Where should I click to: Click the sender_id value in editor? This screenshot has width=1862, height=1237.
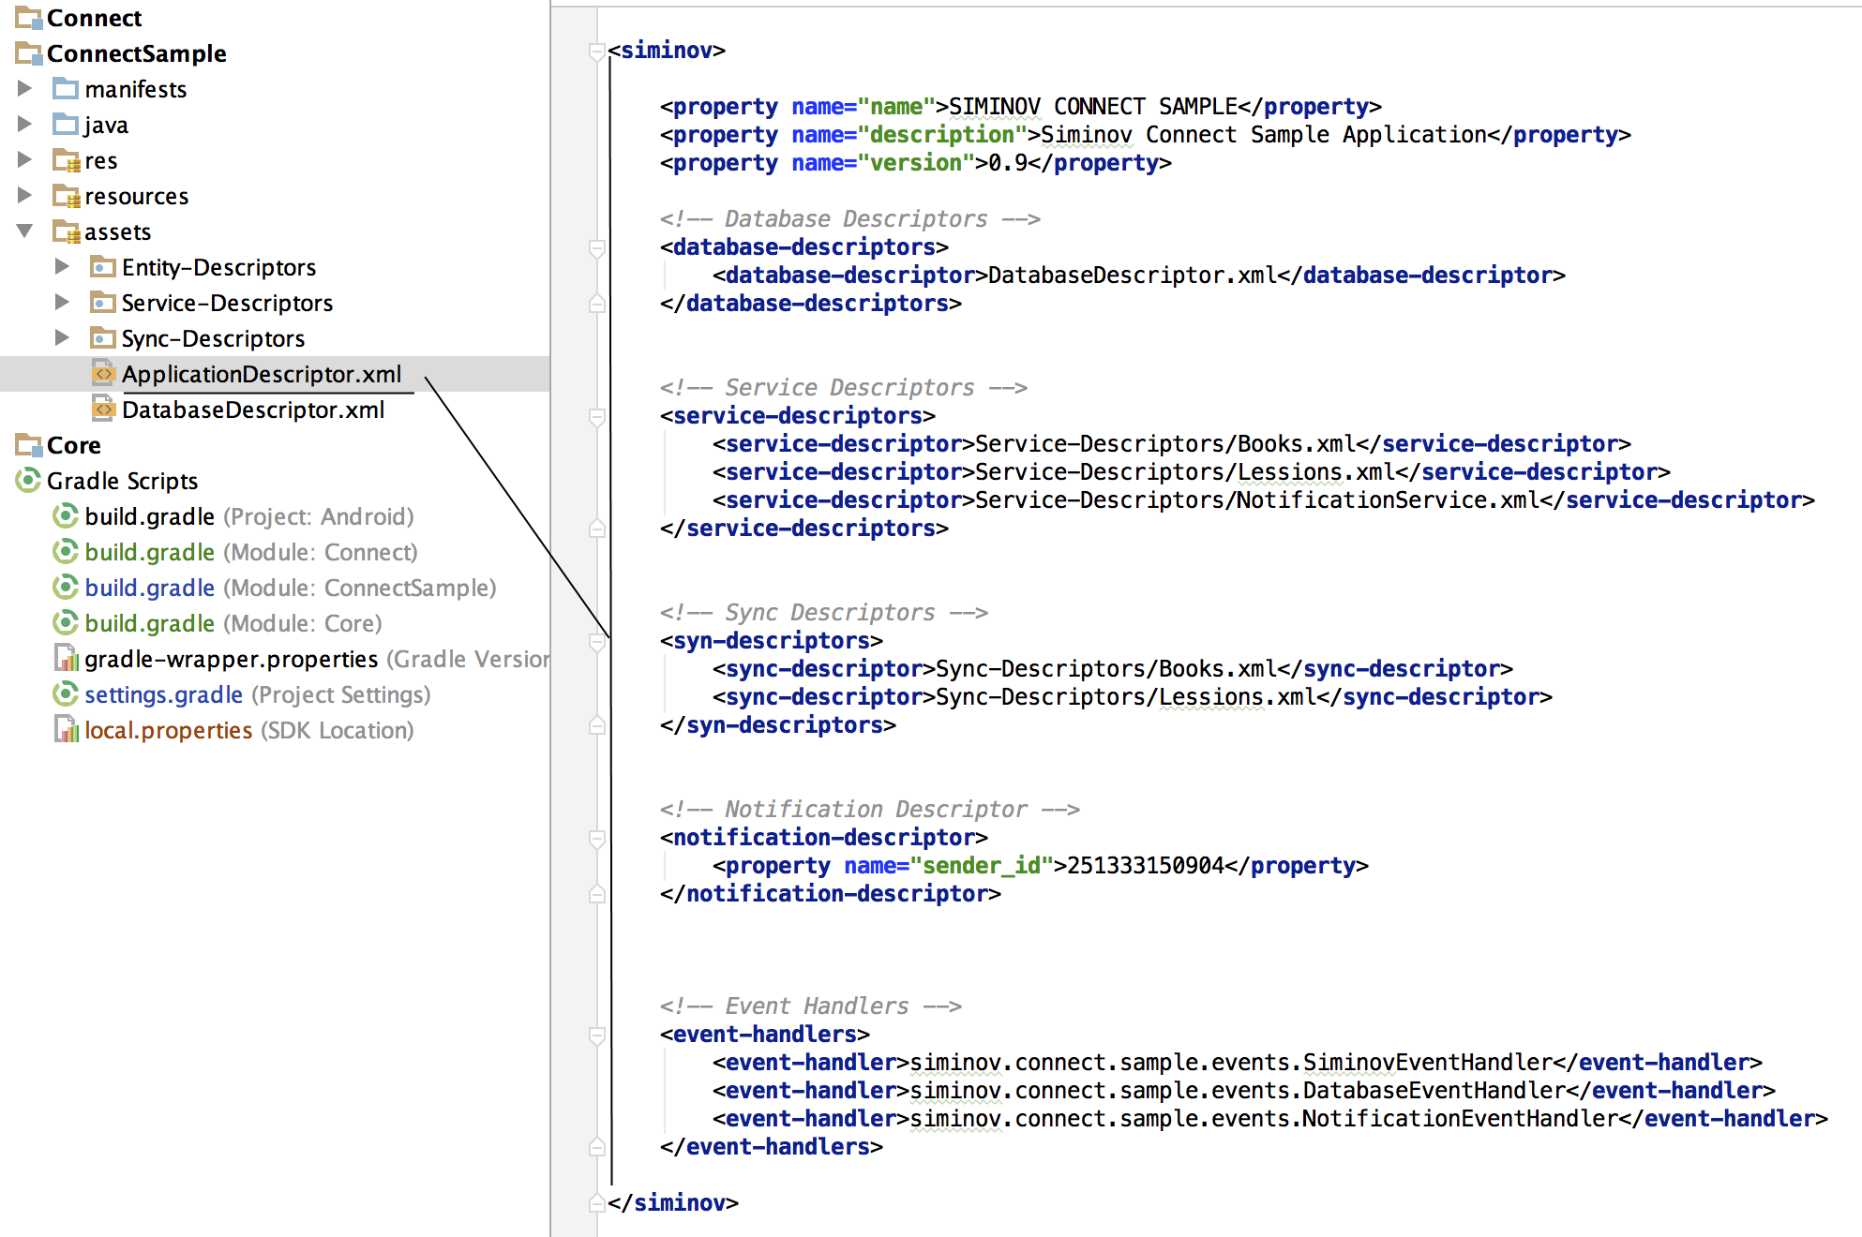[1145, 866]
